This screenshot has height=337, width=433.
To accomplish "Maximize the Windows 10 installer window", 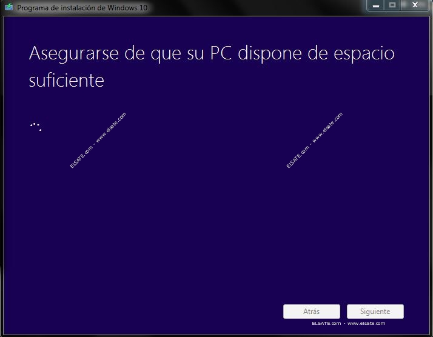I will pos(392,5).
